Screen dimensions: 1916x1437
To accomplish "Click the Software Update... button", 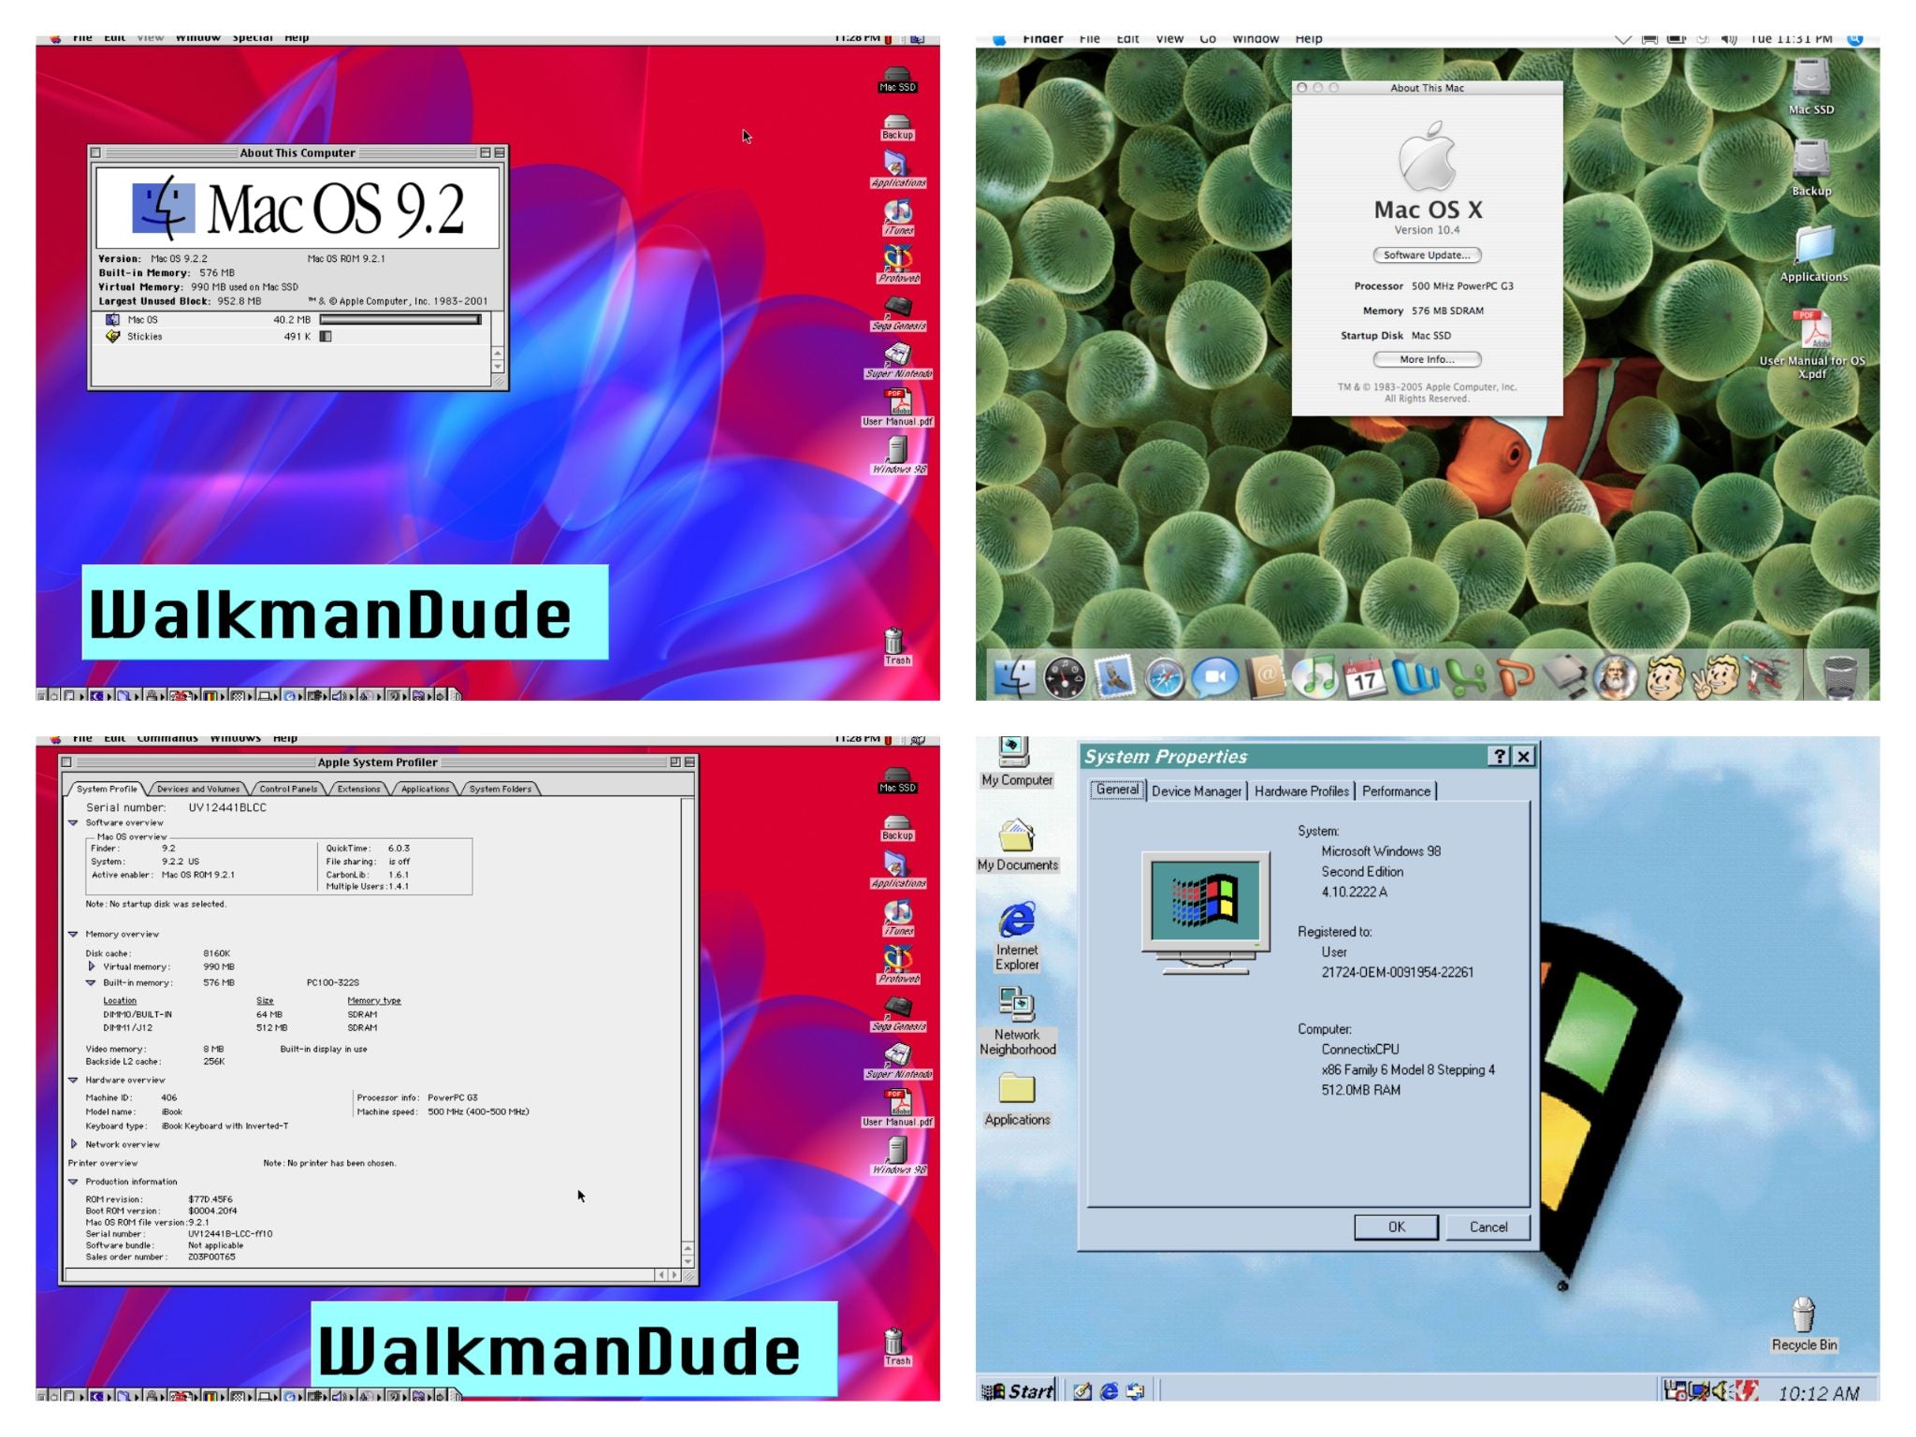I will (1427, 255).
